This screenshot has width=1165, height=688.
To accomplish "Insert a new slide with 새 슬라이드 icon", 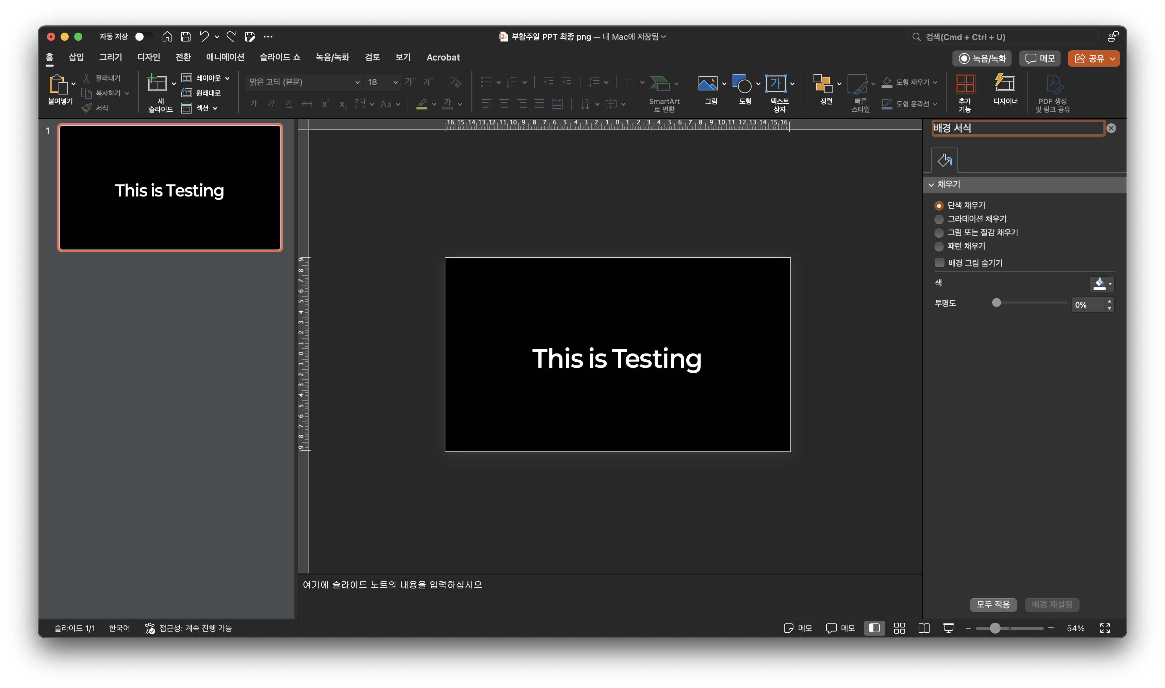I will tap(157, 84).
